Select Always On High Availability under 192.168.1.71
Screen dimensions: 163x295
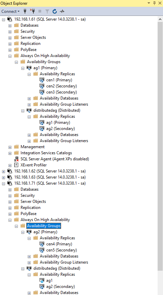point(45,220)
